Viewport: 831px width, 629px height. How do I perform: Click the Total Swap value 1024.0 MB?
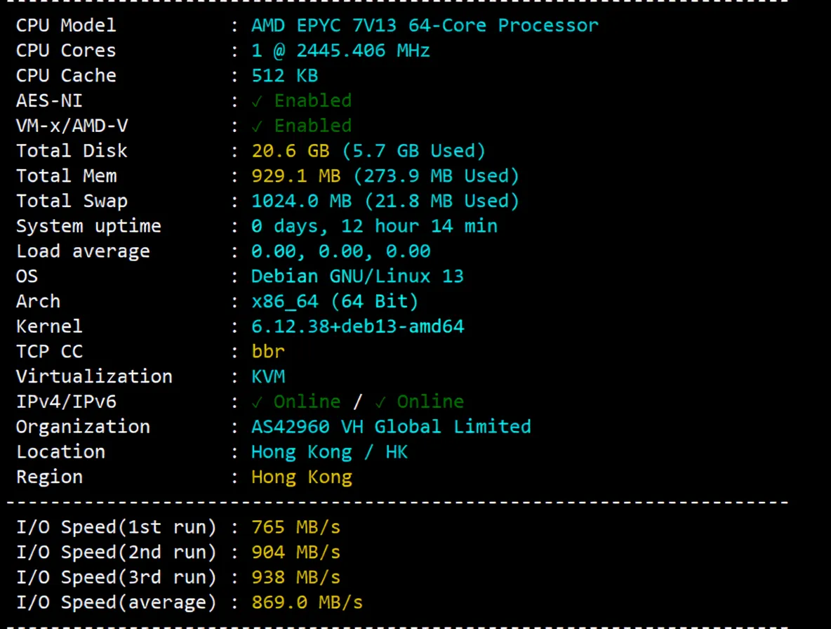tap(302, 201)
